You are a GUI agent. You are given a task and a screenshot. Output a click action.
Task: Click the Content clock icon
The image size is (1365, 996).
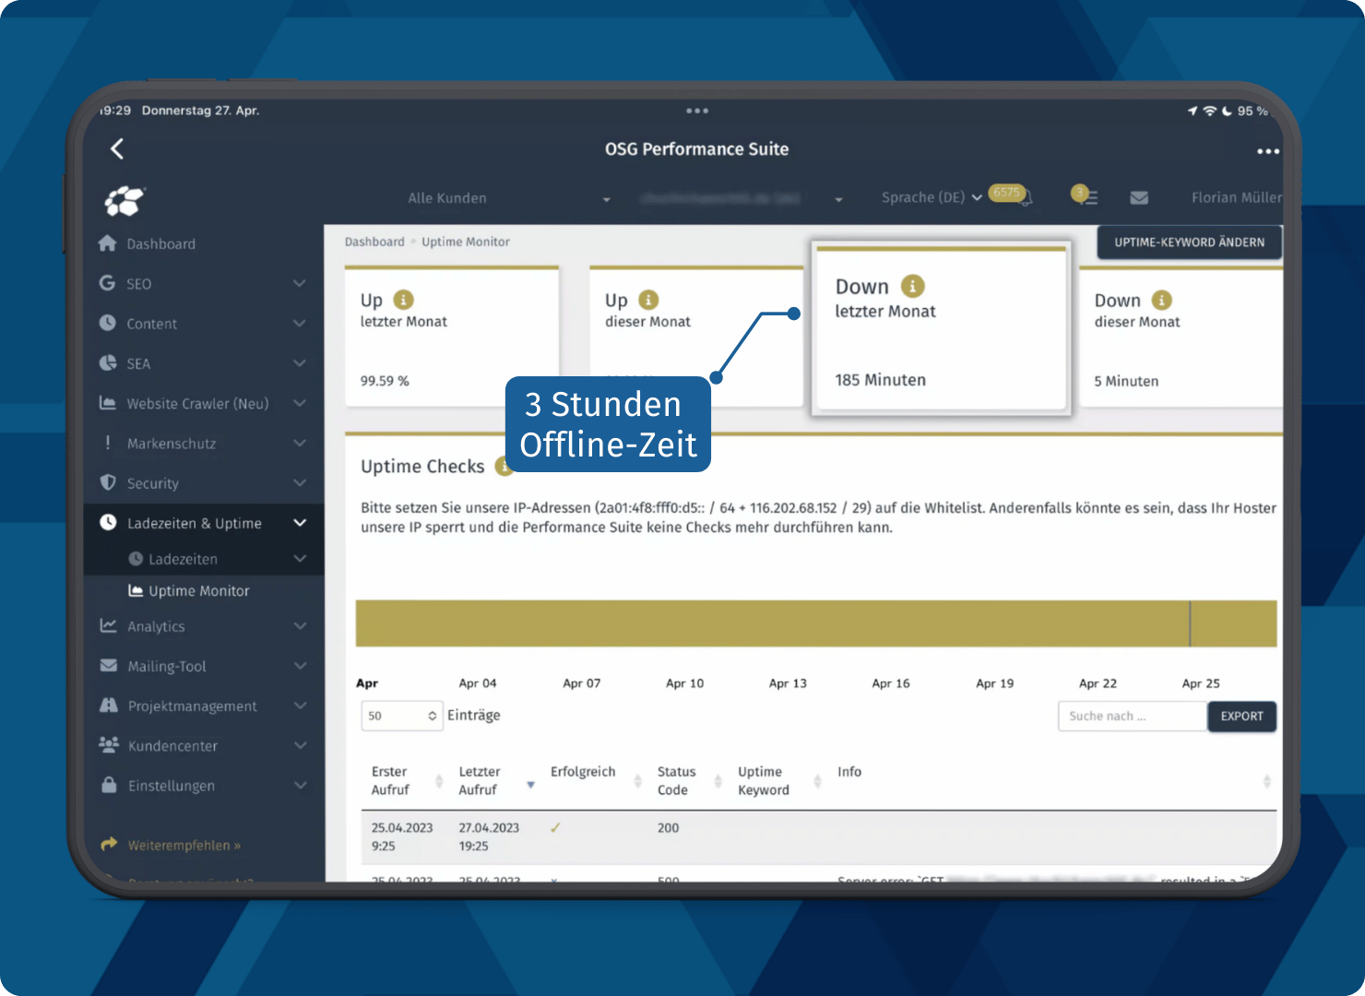coord(108,323)
